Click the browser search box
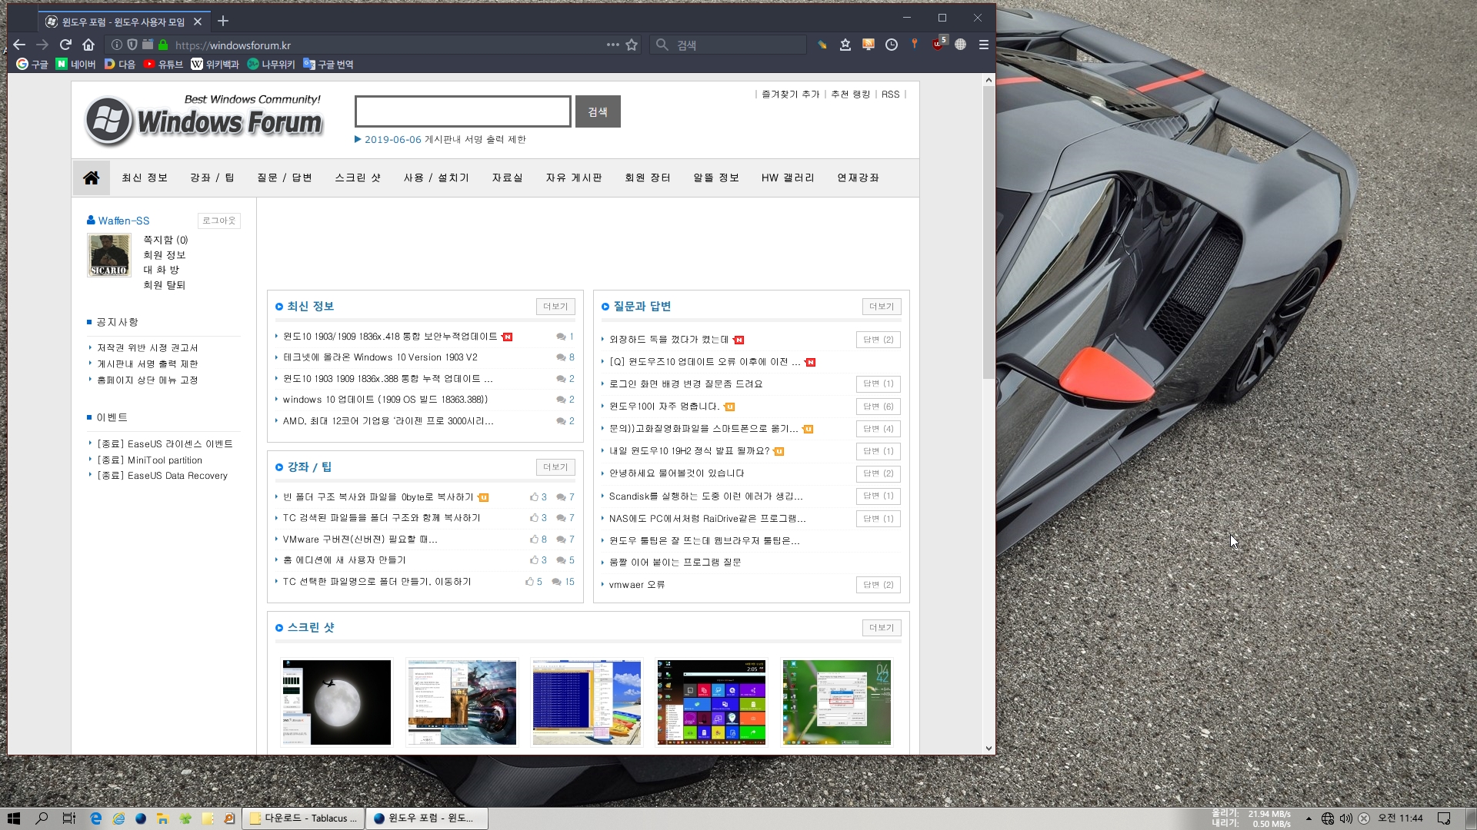1477x830 pixels. click(728, 45)
